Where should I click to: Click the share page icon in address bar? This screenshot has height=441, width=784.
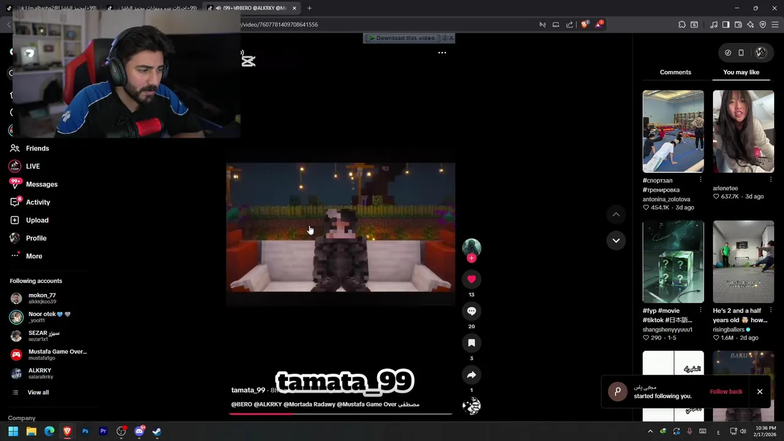click(570, 24)
